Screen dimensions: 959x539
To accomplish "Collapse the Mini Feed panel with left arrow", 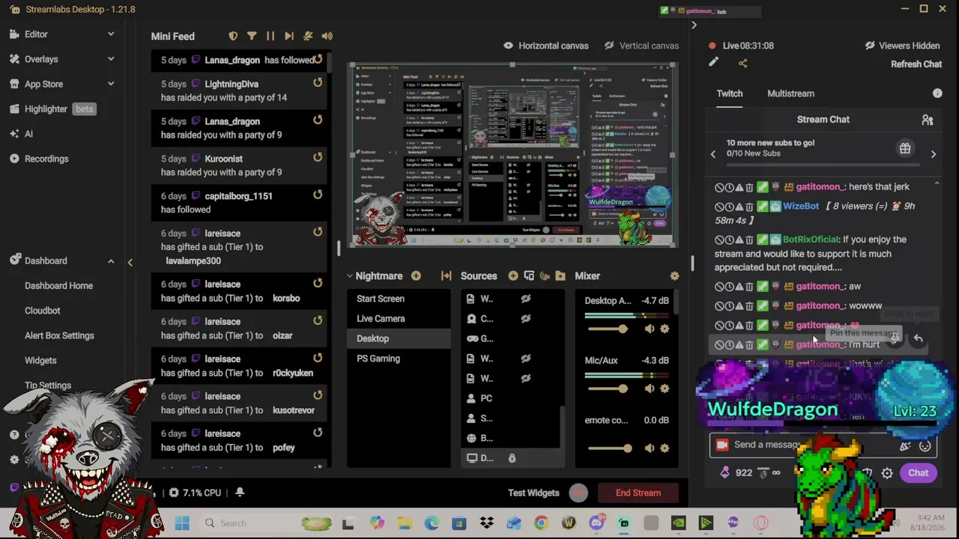I will pyautogui.click(x=130, y=263).
